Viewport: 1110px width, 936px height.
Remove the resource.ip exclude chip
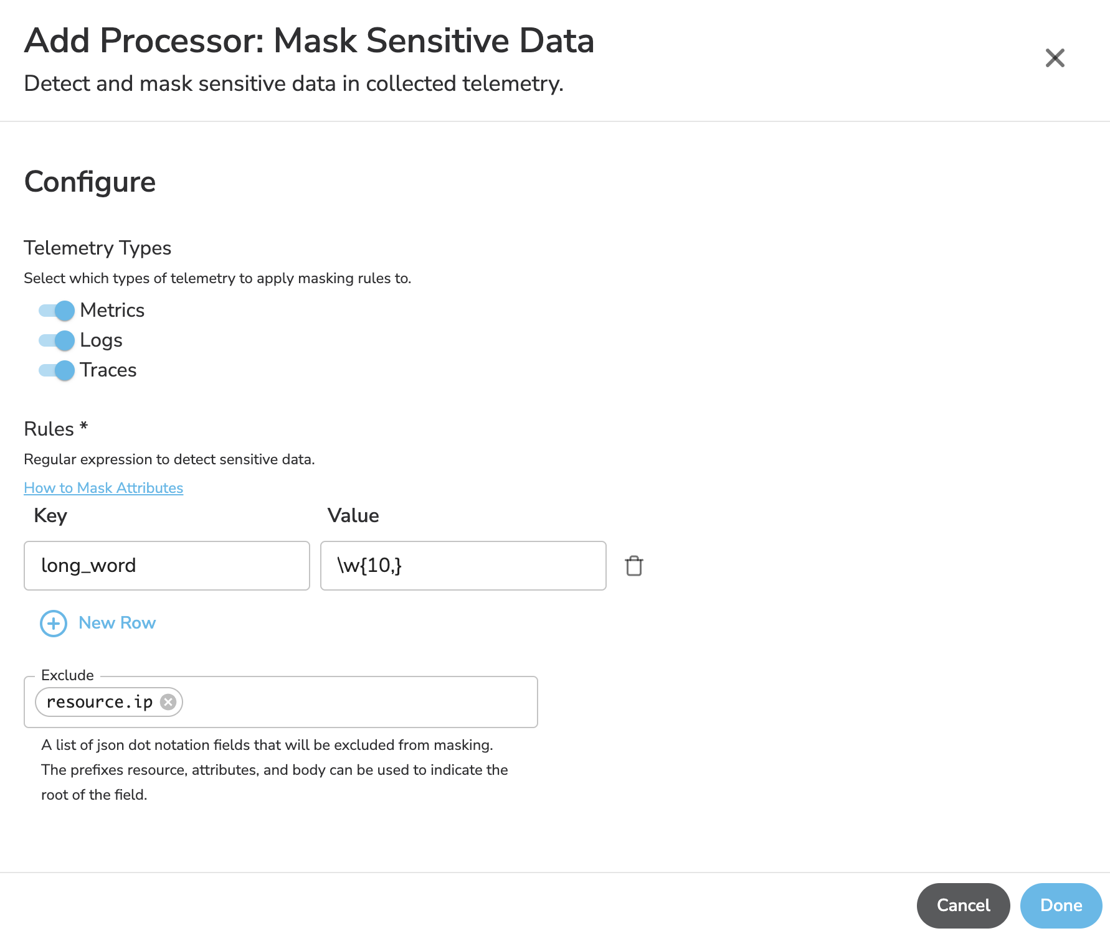click(x=168, y=702)
